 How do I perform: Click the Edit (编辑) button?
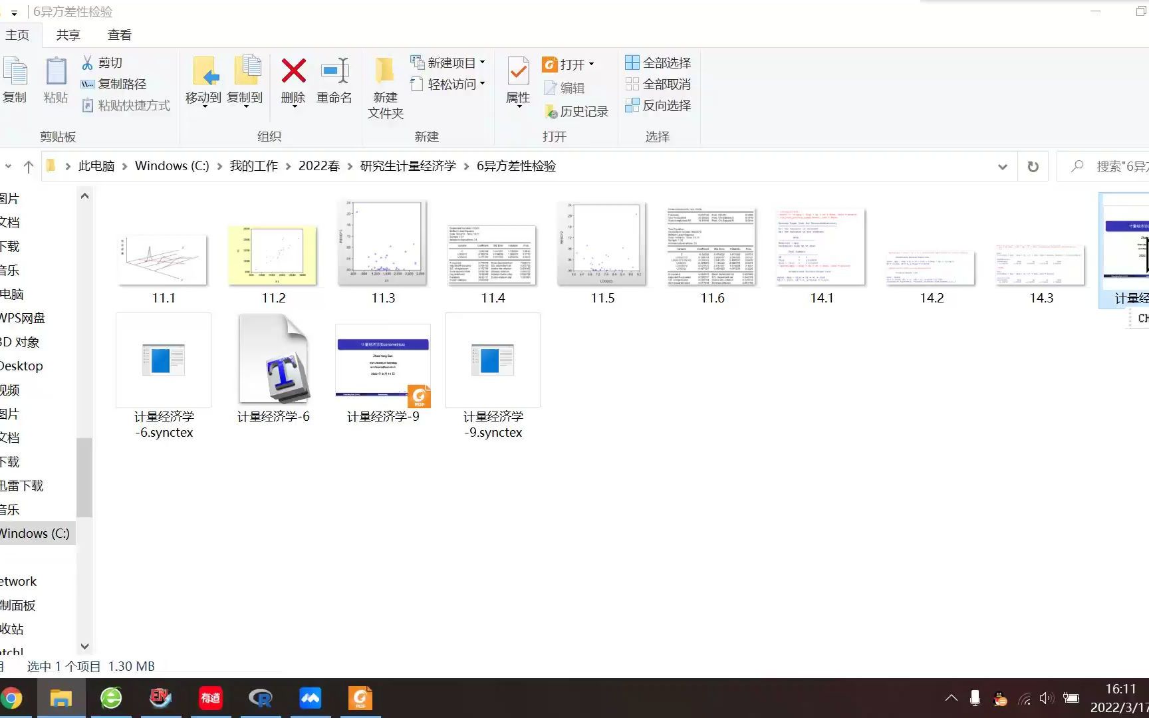click(x=565, y=88)
